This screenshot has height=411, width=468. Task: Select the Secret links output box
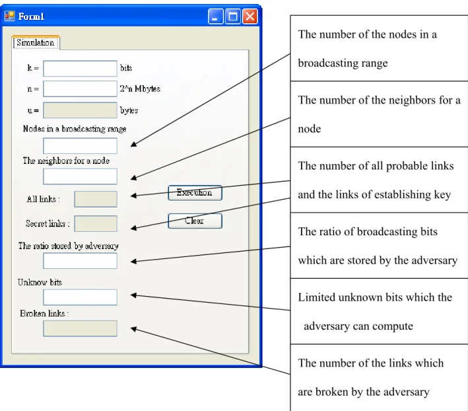[x=96, y=224]
